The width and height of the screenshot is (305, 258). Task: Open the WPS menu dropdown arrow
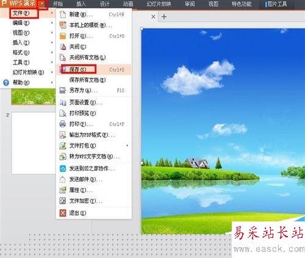[42, 4]
